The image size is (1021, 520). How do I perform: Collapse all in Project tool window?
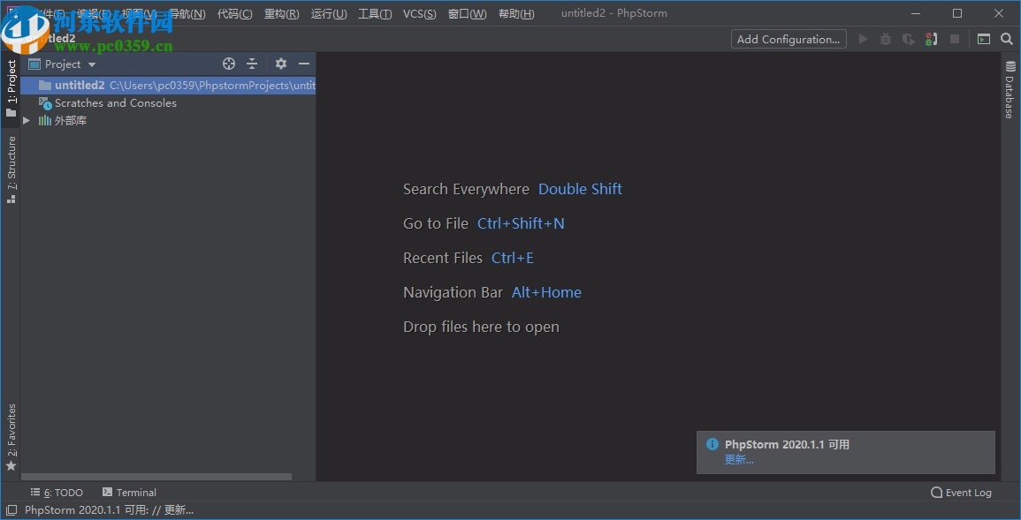click(x=252, y=64)
